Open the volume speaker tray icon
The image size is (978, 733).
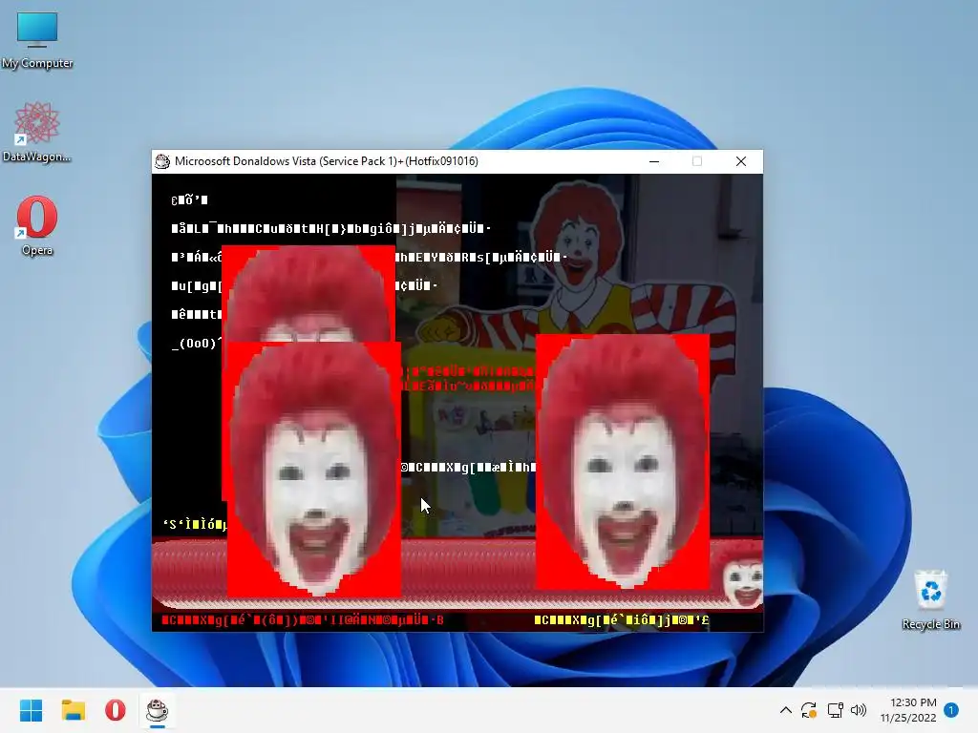coord(859,710)
